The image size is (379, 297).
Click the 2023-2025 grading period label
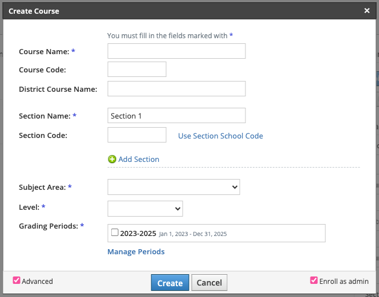[138, 233]
